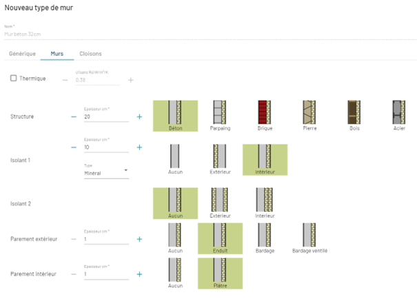Decrease Isolant 1 thickness with minus

74,147
